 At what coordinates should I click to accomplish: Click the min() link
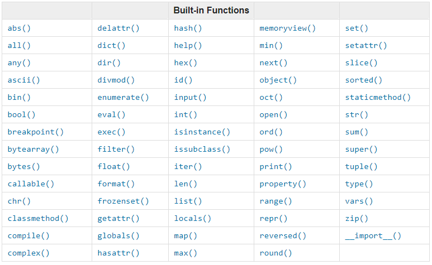pos(271,46)
